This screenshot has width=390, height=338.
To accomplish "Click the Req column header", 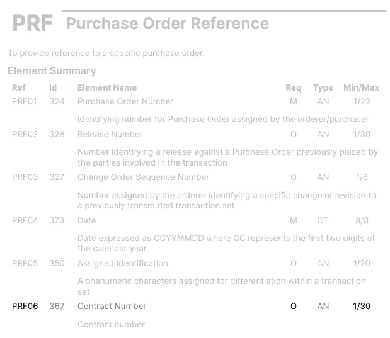I will coord(293,87).
